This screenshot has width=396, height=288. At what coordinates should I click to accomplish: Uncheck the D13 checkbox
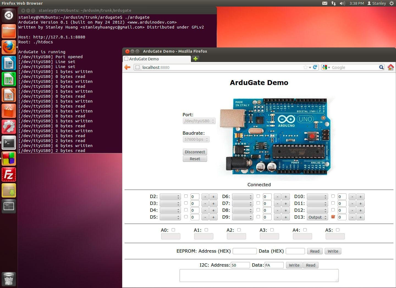(333, 217)
